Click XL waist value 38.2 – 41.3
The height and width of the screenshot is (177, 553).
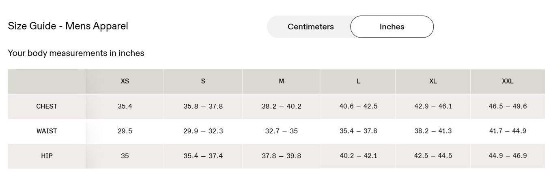(x=433, y=131)
